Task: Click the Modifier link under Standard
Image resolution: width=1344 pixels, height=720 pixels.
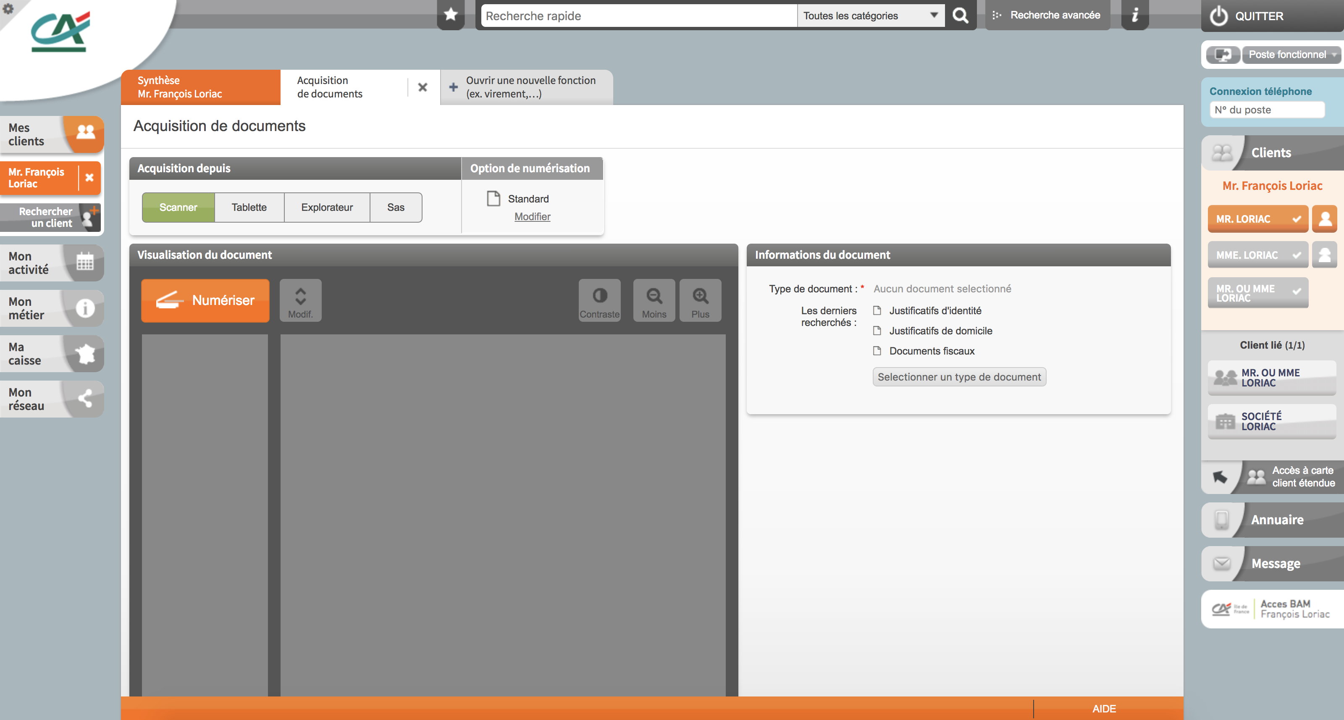Action: coord(532,216)
